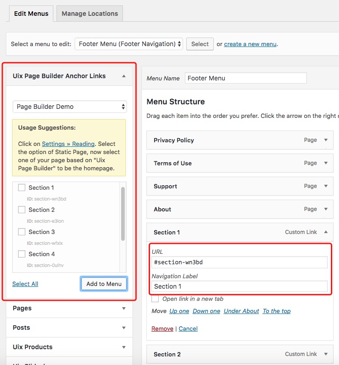Click the Under About move link
The width and height of the screenshot is (339, 365).
(241, 311)
